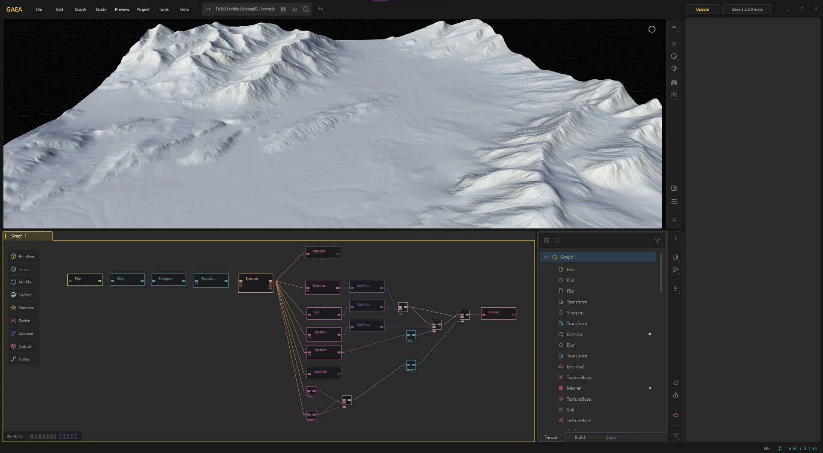
Task: Expand the side panel with the chevron arrow
Action: pos(675,238)
